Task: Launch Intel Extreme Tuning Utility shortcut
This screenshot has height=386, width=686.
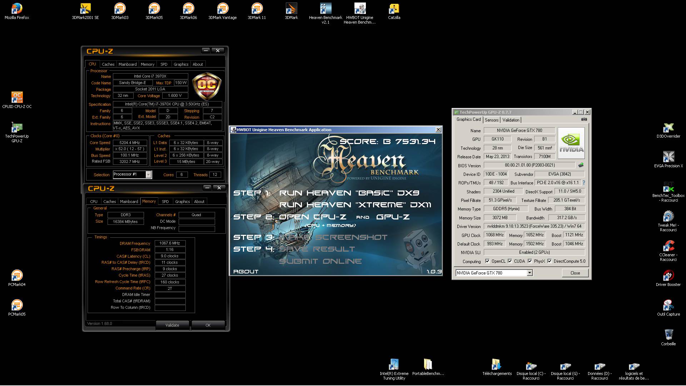Action: [394, 370]
